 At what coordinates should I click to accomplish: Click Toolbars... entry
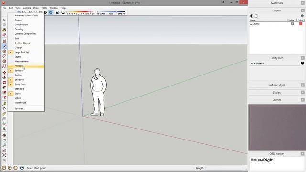26,108
